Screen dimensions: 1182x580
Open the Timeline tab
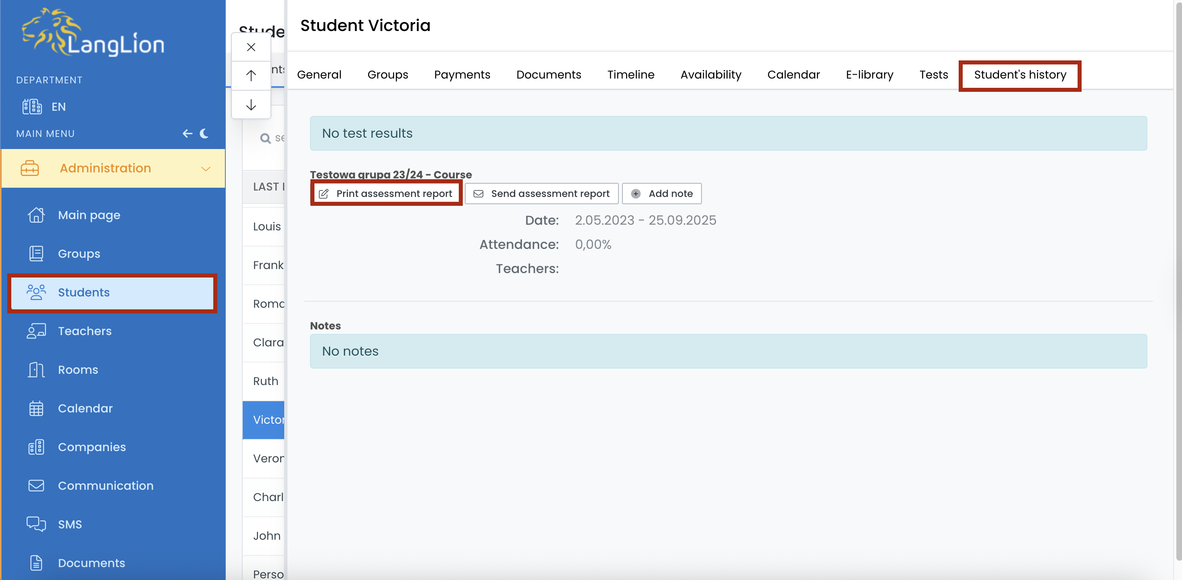631,74
